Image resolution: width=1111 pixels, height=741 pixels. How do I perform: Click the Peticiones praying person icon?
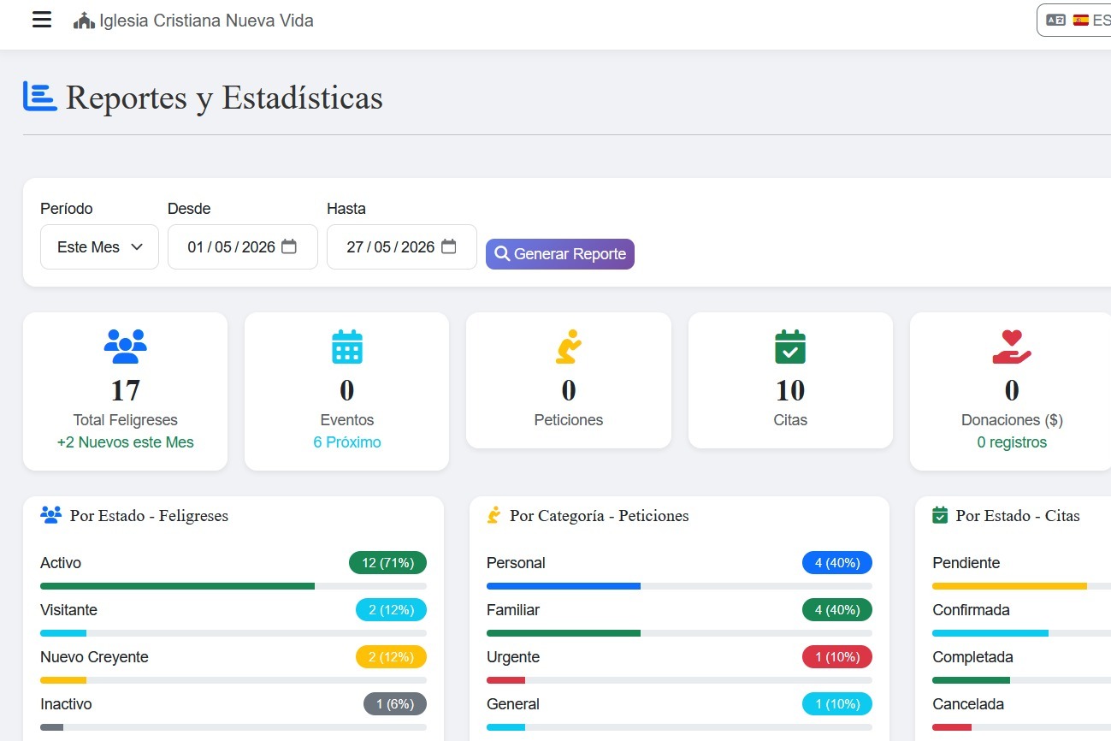click(x=569, y=347)
